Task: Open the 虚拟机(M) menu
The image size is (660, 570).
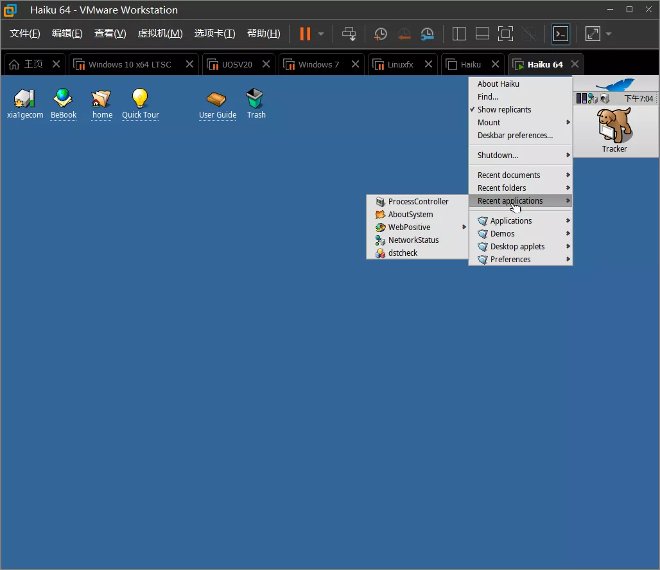Action: pyautogui.click(x=160, y=33)
